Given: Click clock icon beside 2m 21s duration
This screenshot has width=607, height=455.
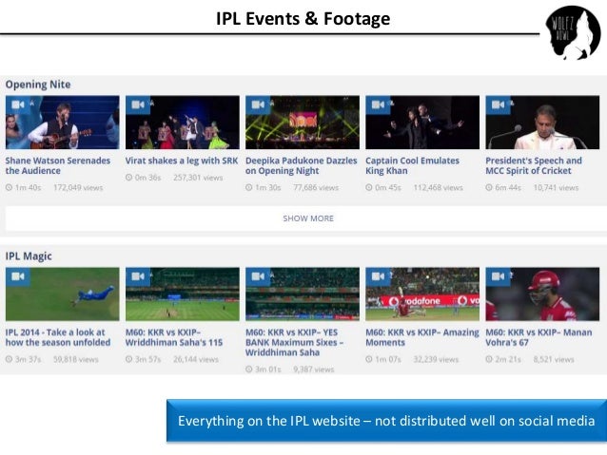Looking at the screenshot, I should pyautogui.click(x=489, y=359).
